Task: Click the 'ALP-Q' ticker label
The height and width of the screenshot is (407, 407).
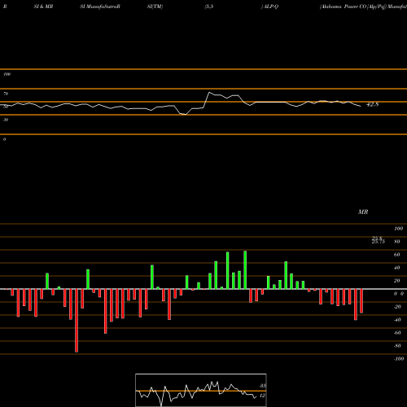Action: point(270,7)
